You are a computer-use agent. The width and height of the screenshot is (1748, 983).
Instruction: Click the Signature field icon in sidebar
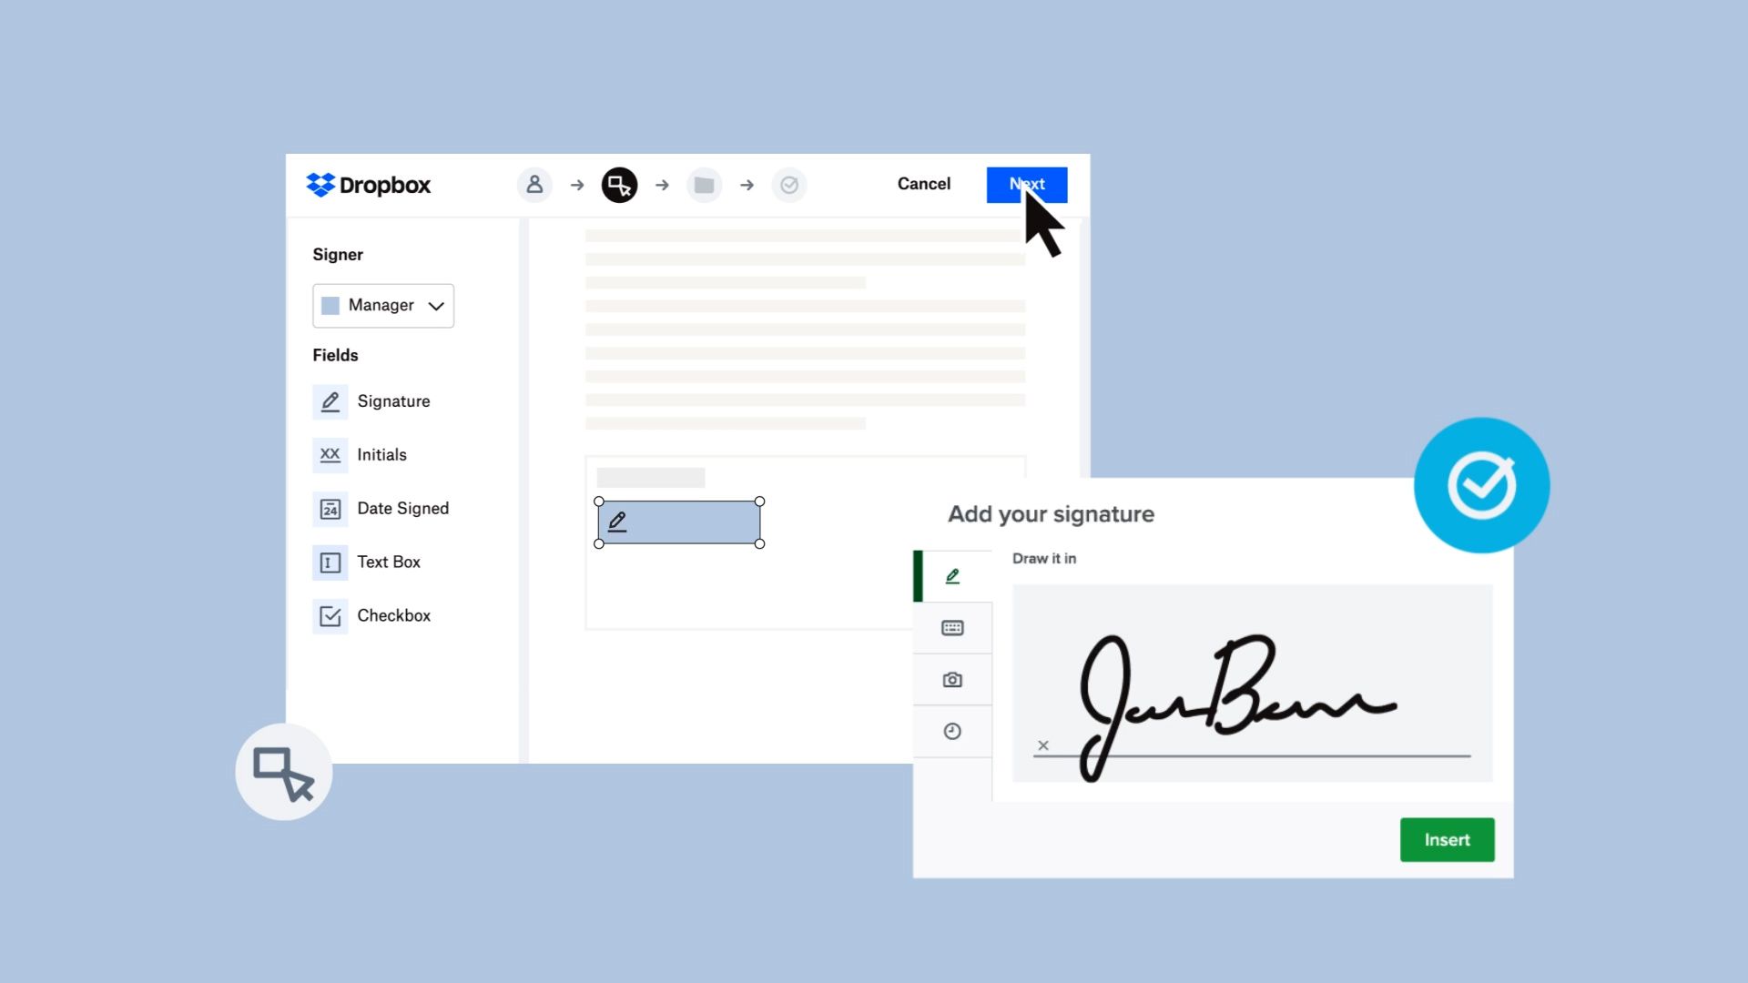click(330, 400)
